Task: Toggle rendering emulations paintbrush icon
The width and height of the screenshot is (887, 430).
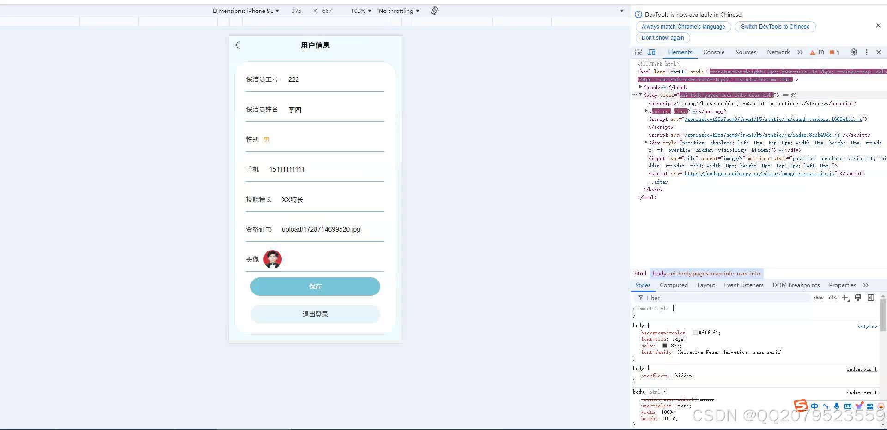Action: pos(858,298)
